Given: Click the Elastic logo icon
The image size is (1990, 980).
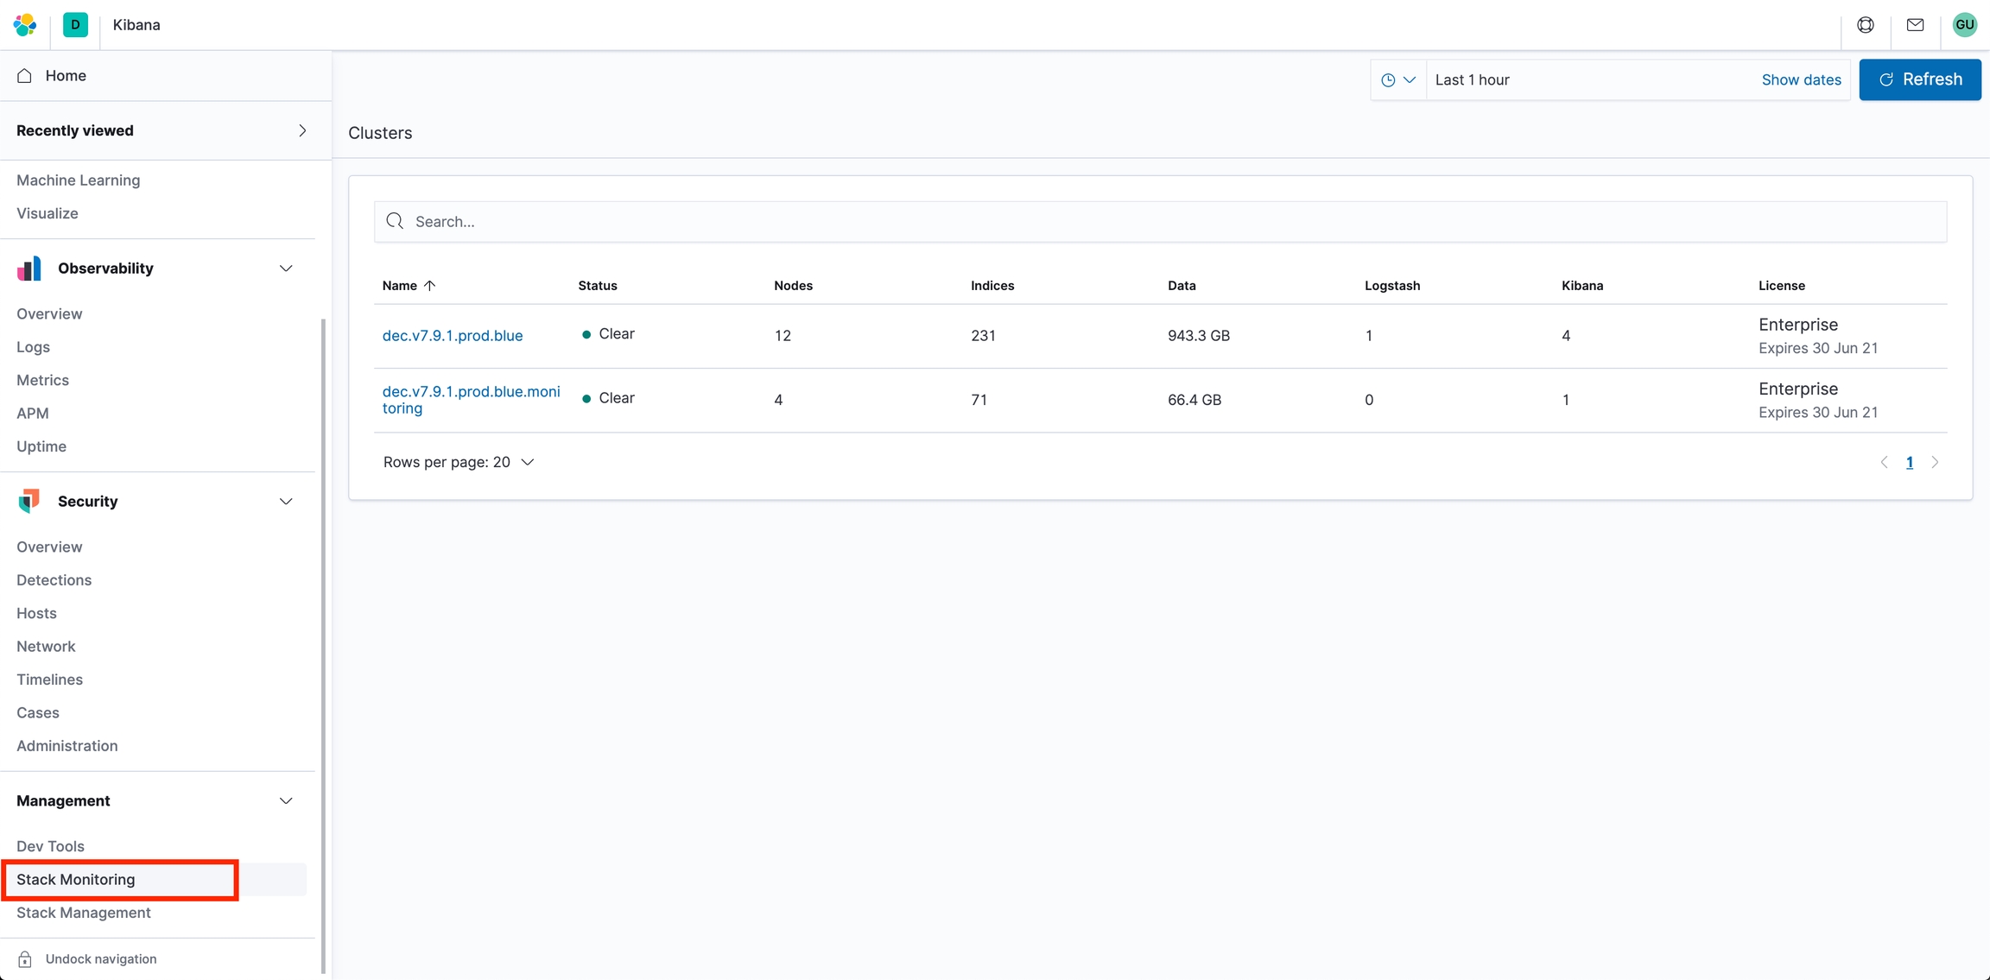Looking at the screenshot, I should 25,25.
